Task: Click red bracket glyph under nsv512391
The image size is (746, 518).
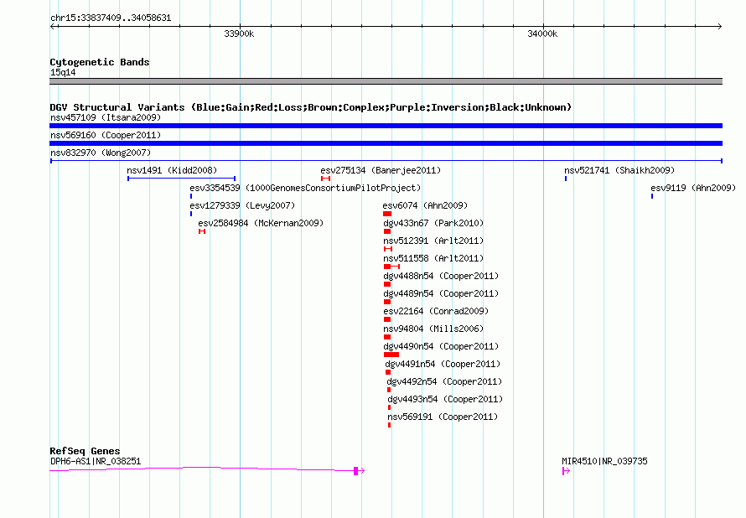Action: coord(388,249)
